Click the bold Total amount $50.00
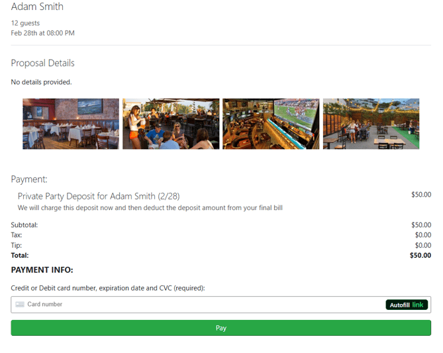Image resolution: width=443 pixels, height=353 pixels. 420,255
